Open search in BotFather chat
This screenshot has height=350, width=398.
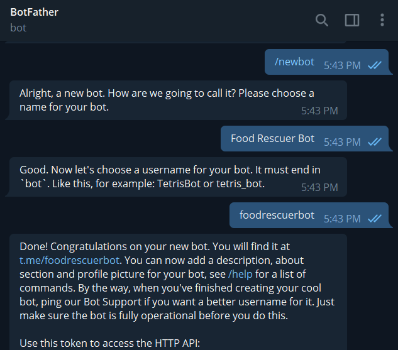pos(321,20)
